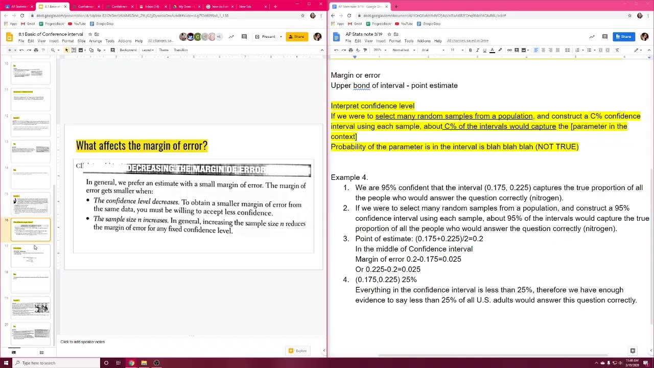Click the print icon in Docs toolbar
Image resolution: width=654 pixels, height=368 pixels.
tap(351, 50)
